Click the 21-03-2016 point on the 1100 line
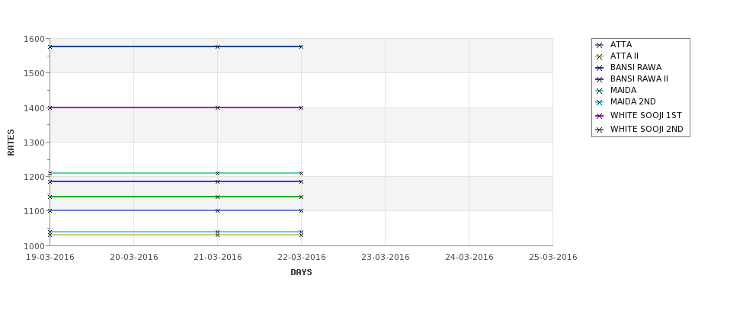Screen dimensions: 743x327 (x=217, y=210)
